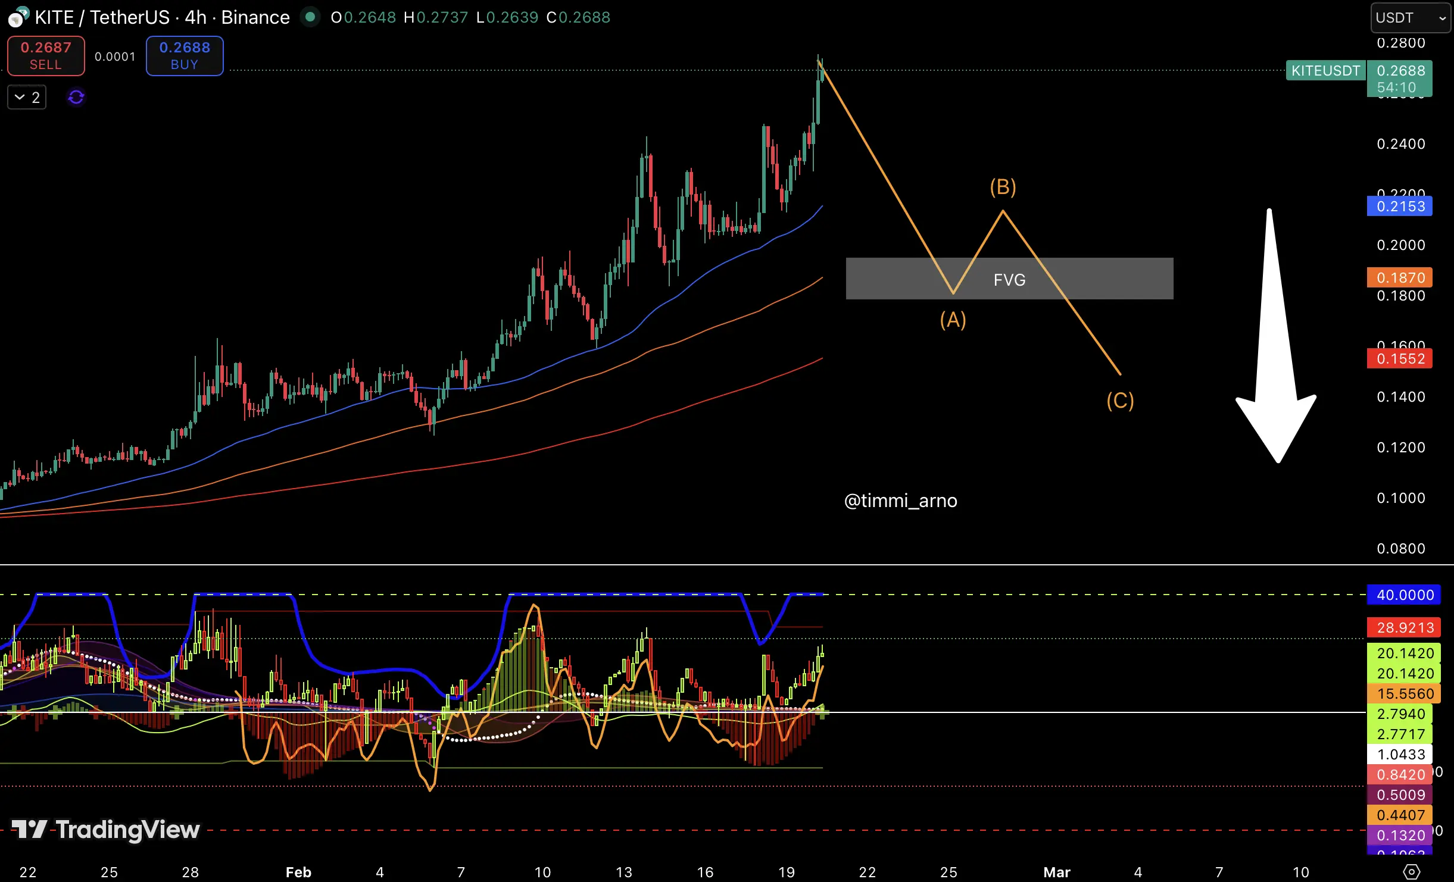Click the red 0.1552 price label
The height and width of the screenshot is (882, 1454).
[1400, 359]
